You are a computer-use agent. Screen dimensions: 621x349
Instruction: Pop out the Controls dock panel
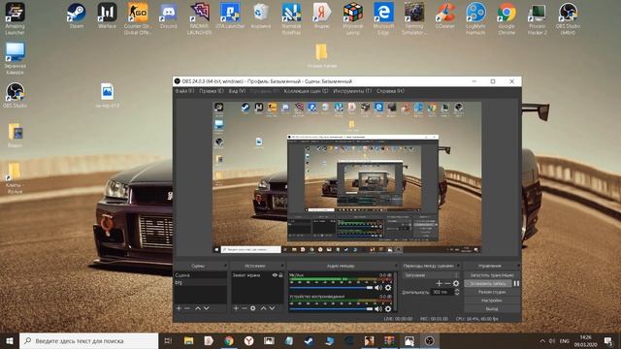(x=518, y=266)
